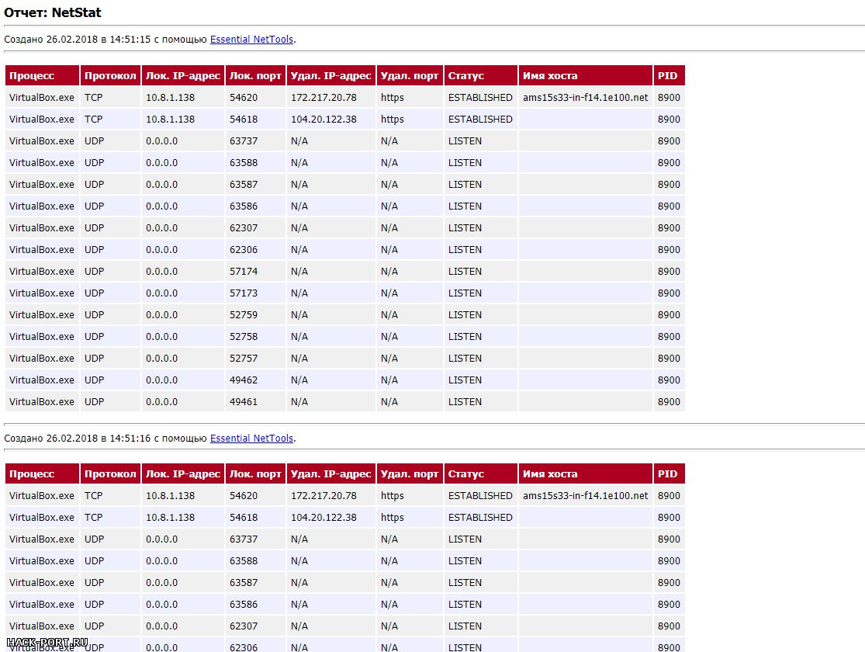Click remote IP N/A in port 49462 row

[x=299, y=380]
